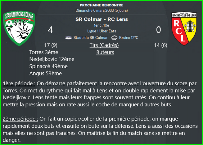Image resolution: width=203 pixels, height=145 pixels.
Task: Select scorer Spinaccè 49ème
Action: point(48,66)
